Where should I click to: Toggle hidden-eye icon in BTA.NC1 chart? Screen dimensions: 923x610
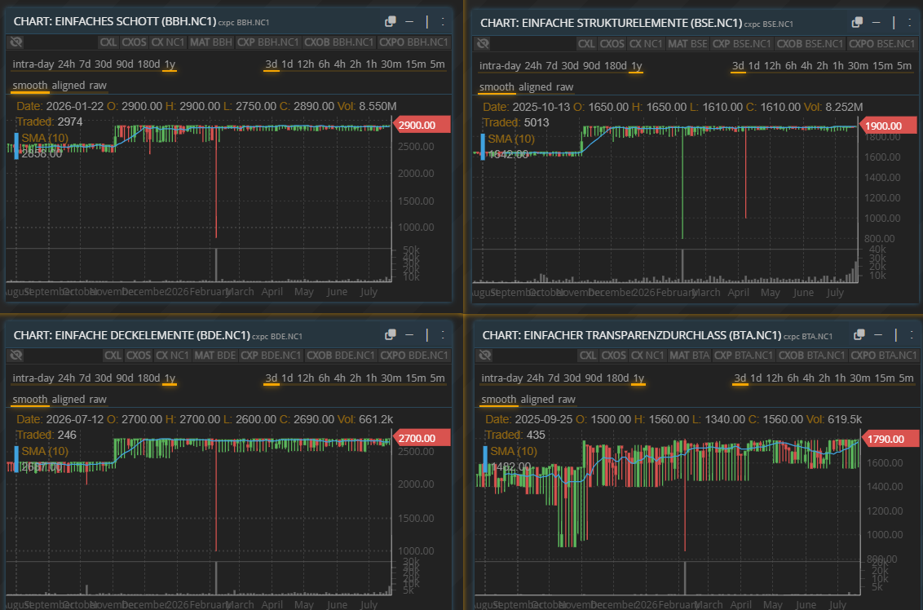click(485, 355)
